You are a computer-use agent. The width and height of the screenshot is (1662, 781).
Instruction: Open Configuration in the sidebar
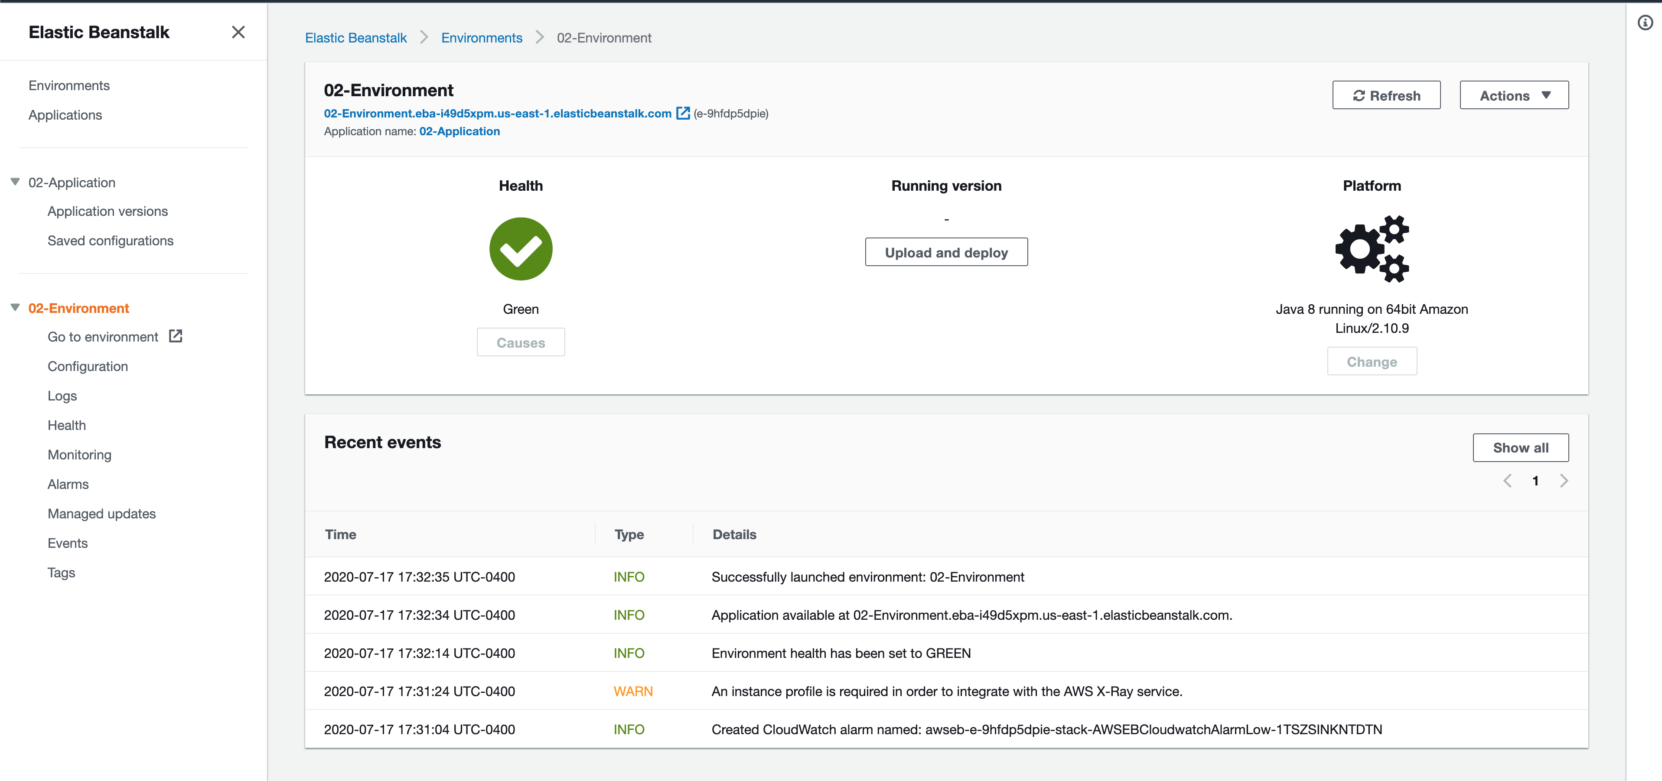(88, 366)
